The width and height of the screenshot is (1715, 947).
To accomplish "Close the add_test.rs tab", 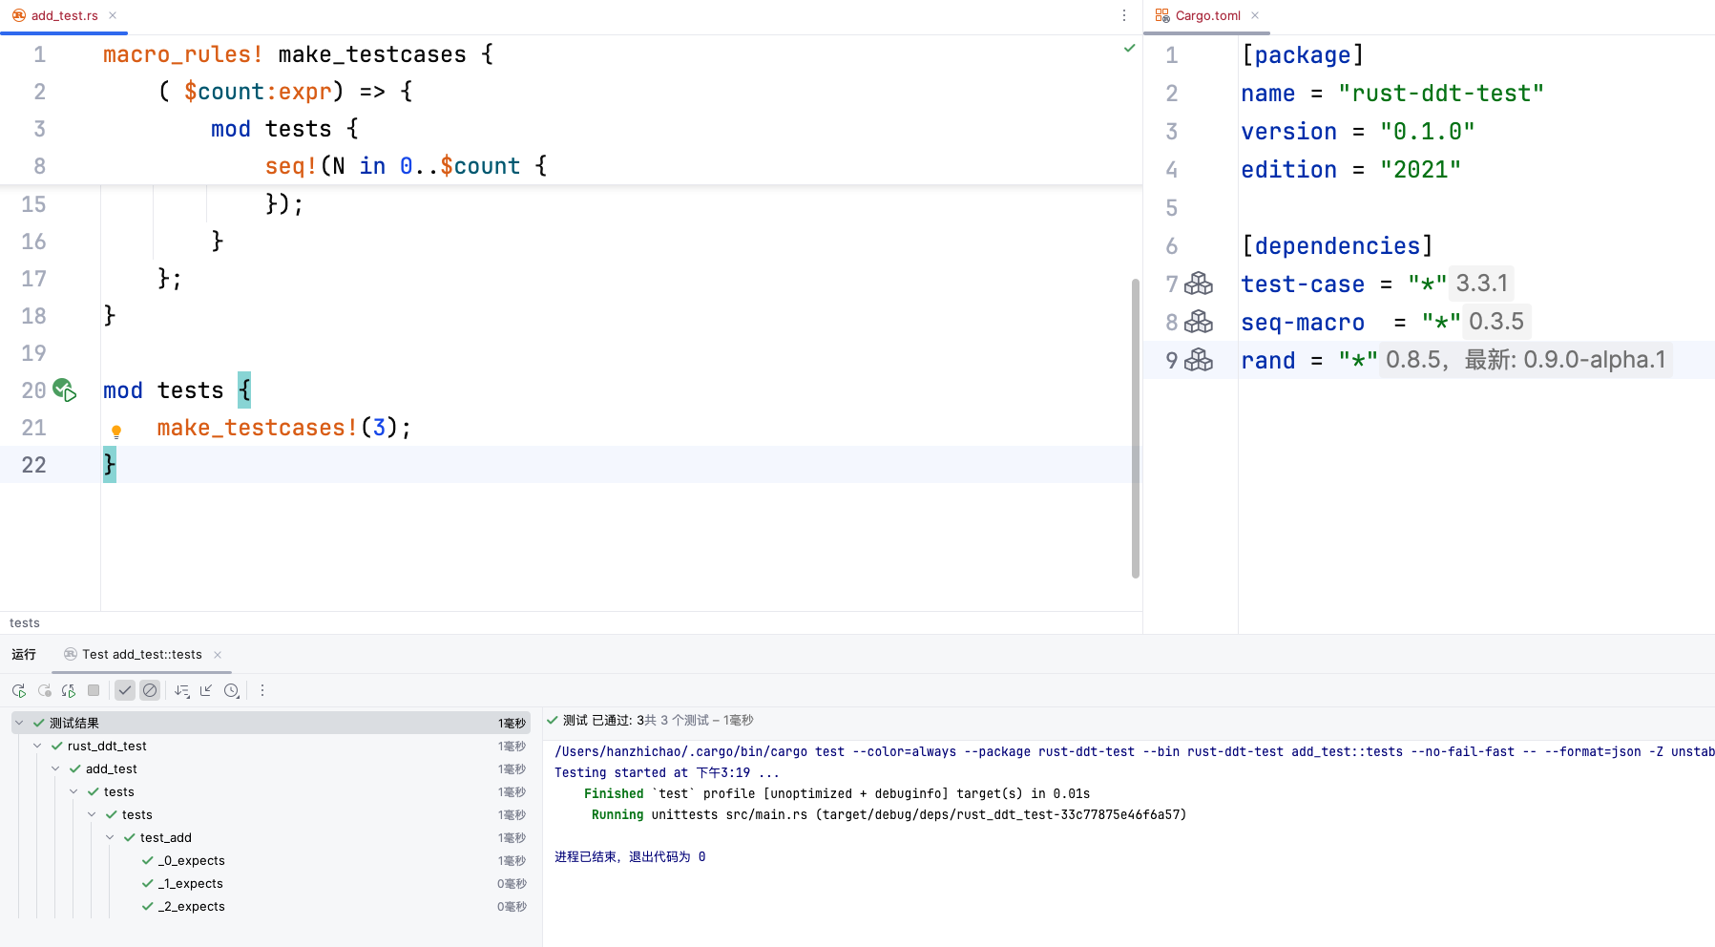I will [113, 15].
